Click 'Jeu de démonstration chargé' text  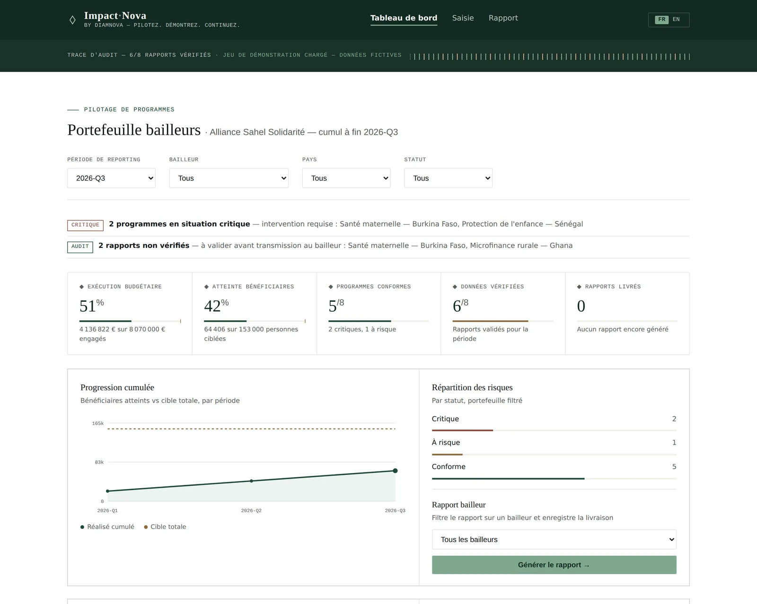tap(275, 55)
